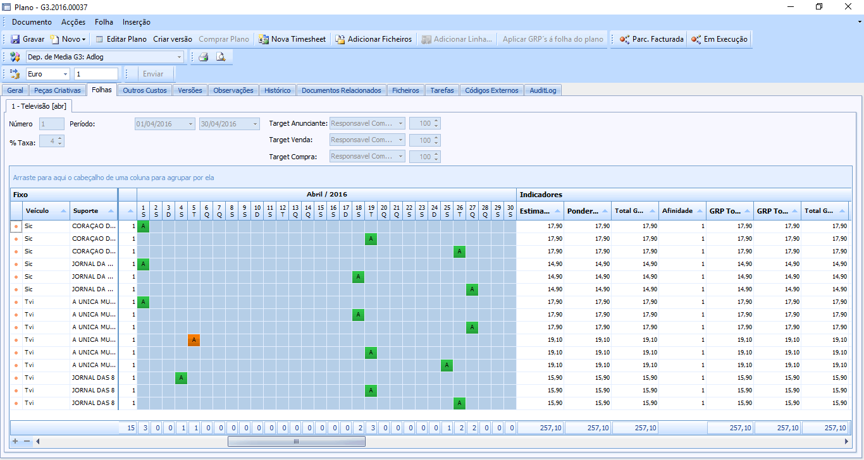Sort by the Veículo column header
Image resolution: width=864 pixels, height=460 pixels.
click(46, 210)
